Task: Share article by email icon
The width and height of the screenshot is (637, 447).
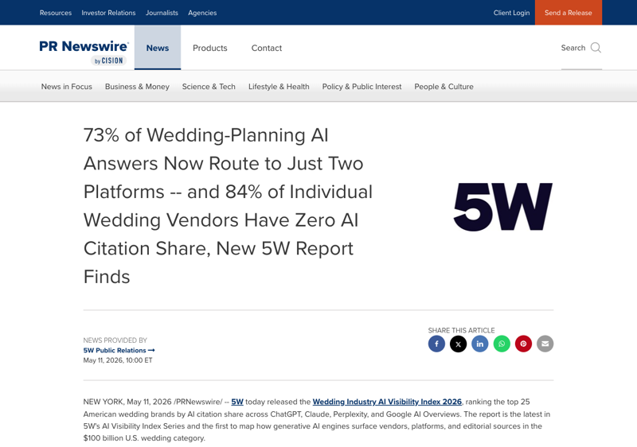Action: [545, 344]
